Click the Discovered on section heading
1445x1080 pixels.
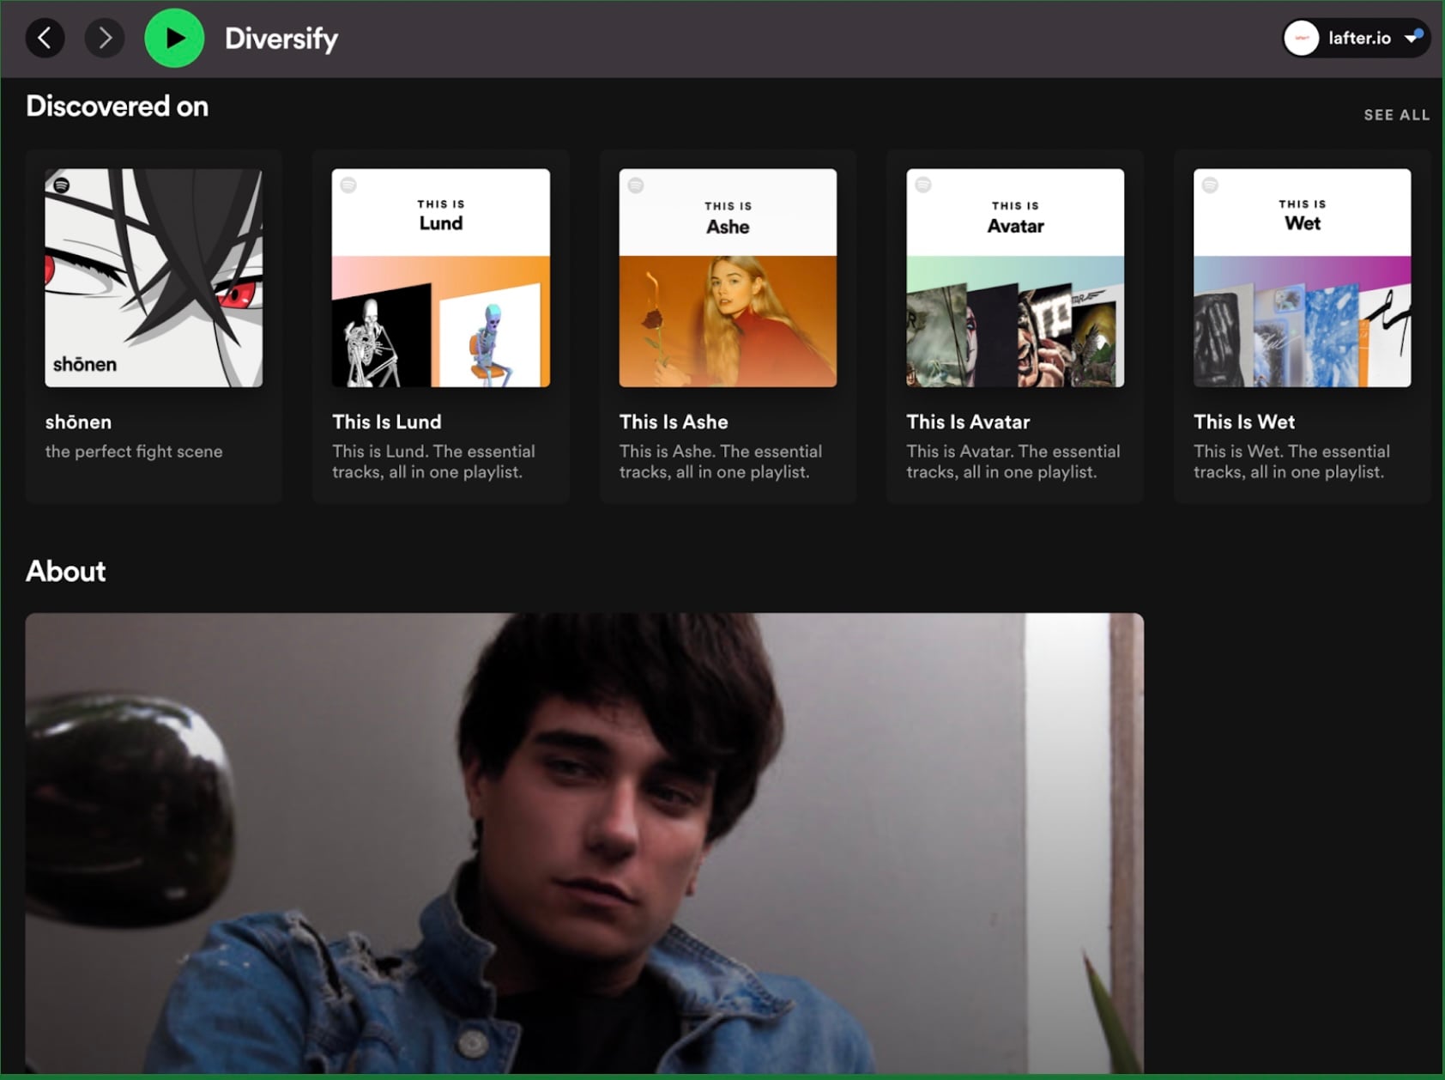[x=117, y=106]
